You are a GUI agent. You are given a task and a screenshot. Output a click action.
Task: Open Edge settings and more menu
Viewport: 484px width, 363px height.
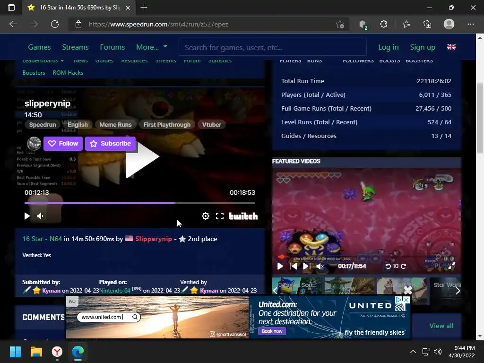point(470,24)
